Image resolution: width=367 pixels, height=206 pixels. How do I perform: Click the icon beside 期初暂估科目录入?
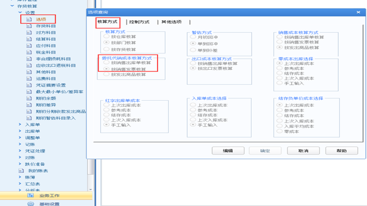[29, 118]
